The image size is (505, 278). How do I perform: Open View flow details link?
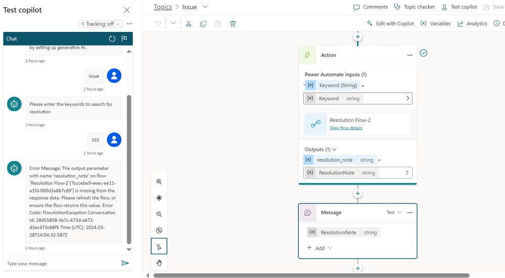click(x=346, y=128)
